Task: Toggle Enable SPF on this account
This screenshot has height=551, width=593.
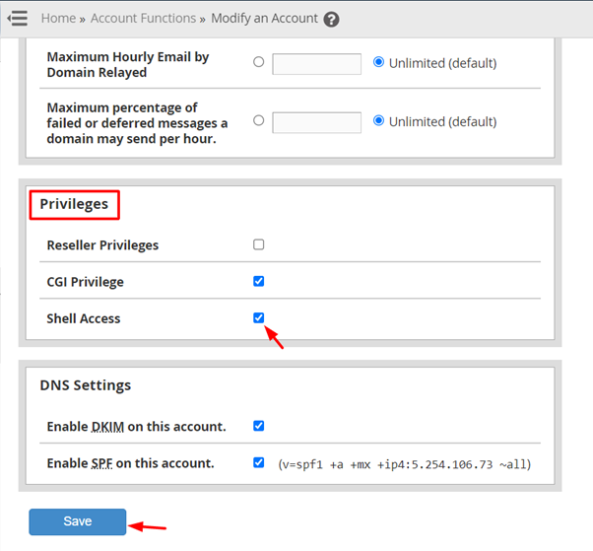Action: pyautogui.click(x=259, y=462)
